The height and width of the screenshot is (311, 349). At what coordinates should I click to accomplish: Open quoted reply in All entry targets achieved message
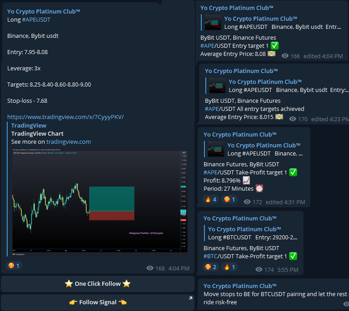click(x=276, y=86)
